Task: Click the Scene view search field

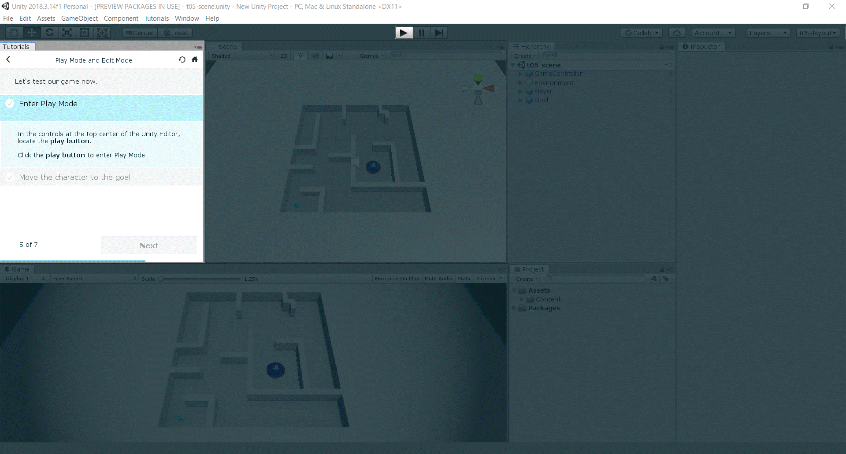Action: pos(446,56)
